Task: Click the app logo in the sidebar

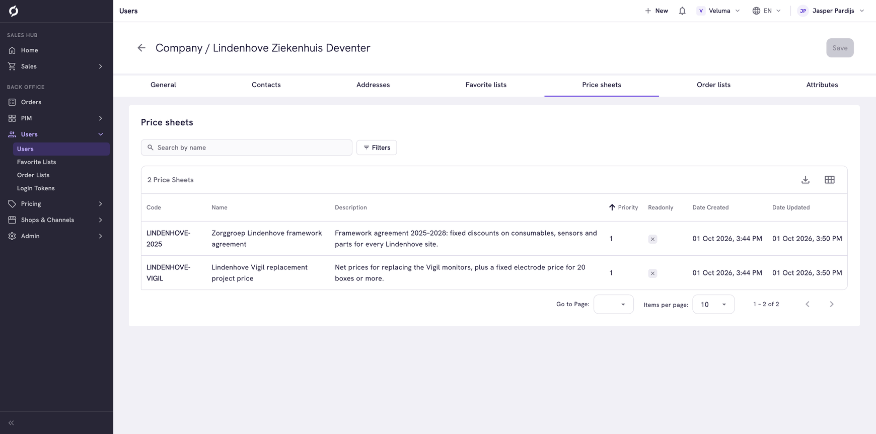Action: tap(14, 11)
